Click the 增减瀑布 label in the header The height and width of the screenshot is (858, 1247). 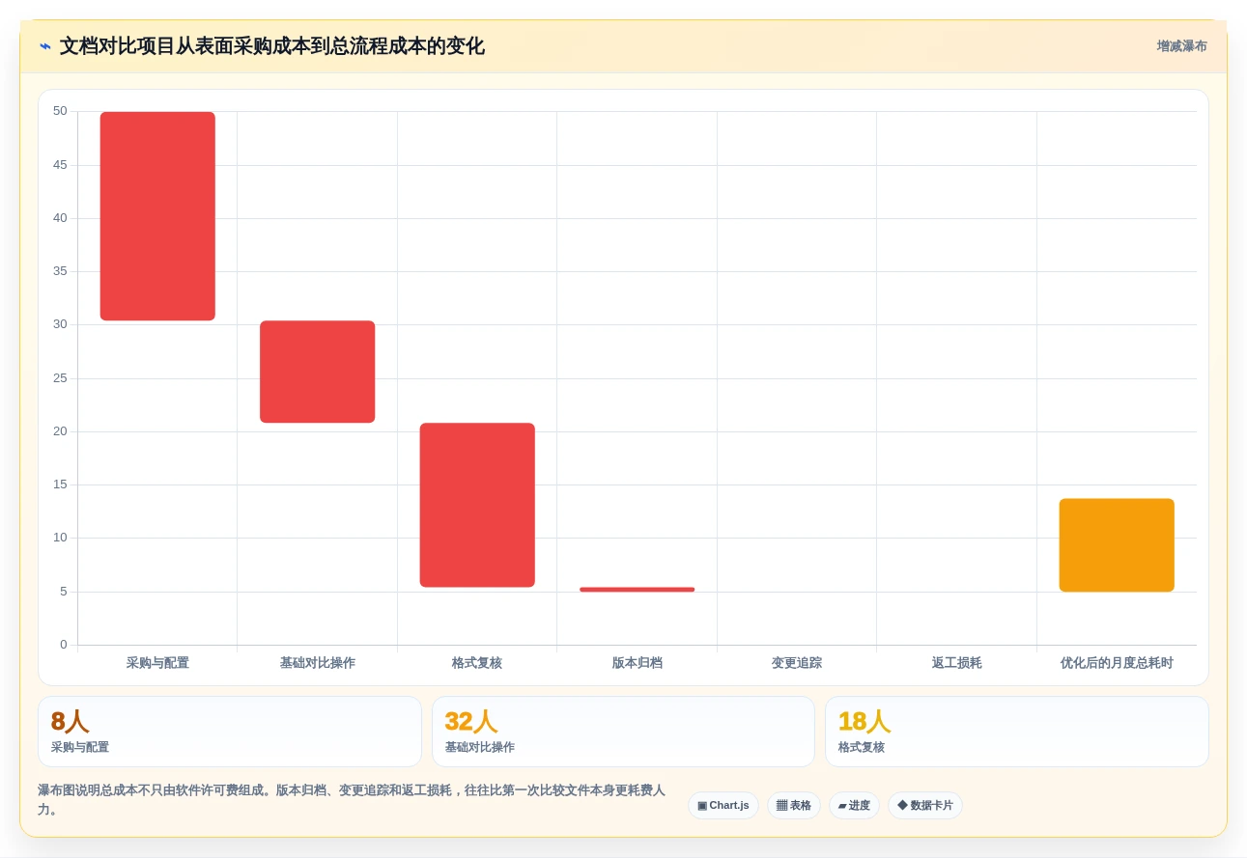pos(1181,46)
